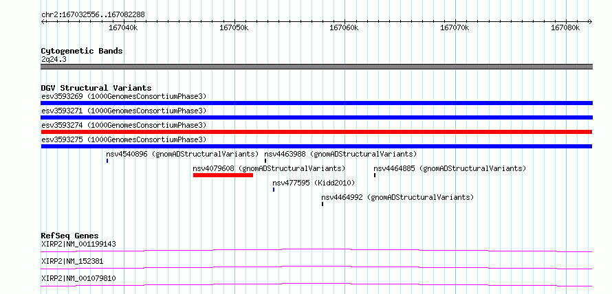Click the gray 2q24.3 cytogenetic band bar
This screenshot has width=612, height=294.
pos(316,67)
